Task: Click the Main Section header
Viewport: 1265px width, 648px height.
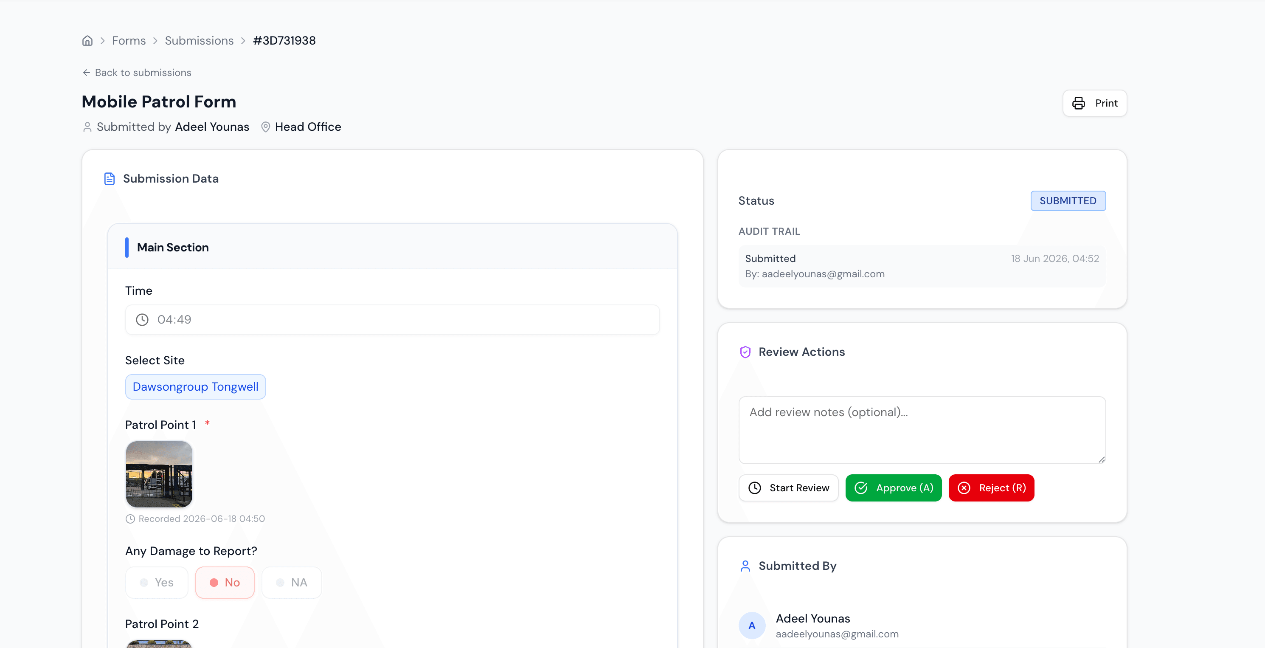Action: point(392,247)
